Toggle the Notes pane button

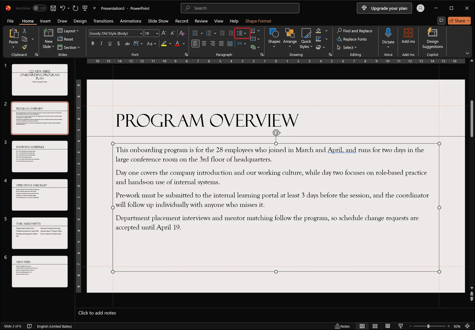pyautogui.click(x=342, y=326)
